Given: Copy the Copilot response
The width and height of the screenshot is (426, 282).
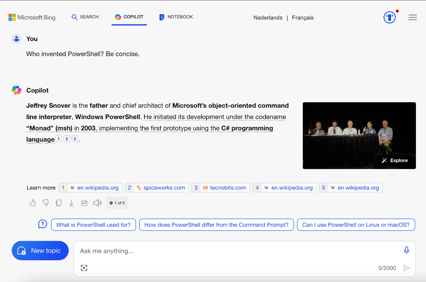Looking at the screenshot, I should (58, 203).
